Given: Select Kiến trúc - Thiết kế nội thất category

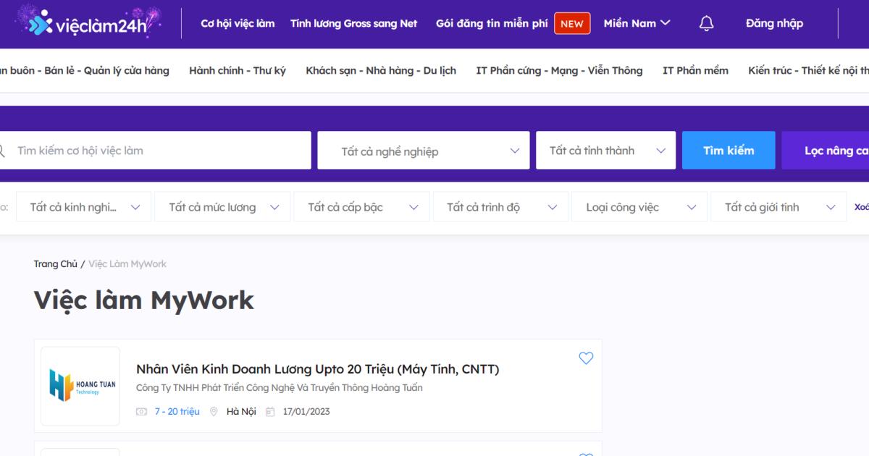Looking at the screenshot, I should coord(808,70).
